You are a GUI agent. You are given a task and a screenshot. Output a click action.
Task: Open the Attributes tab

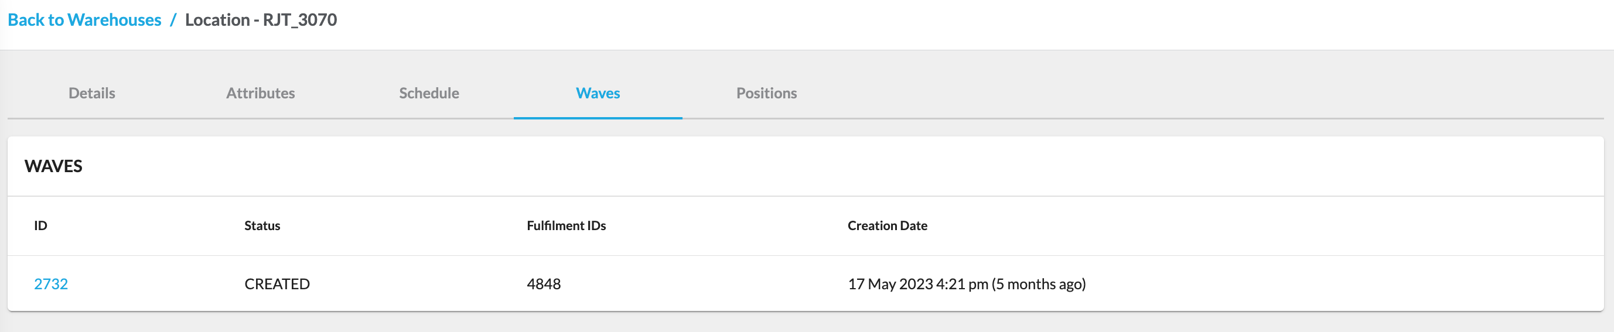[260, 93]
